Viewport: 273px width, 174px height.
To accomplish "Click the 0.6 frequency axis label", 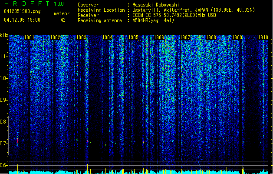I will coord(4,165).
